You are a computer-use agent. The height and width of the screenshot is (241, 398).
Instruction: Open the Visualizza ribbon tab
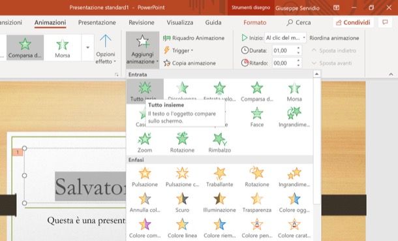coord(180,22)
